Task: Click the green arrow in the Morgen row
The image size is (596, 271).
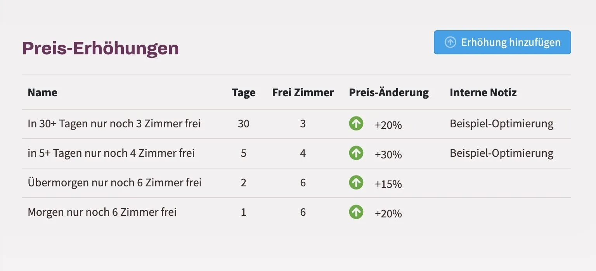Action: coord(356,212)
